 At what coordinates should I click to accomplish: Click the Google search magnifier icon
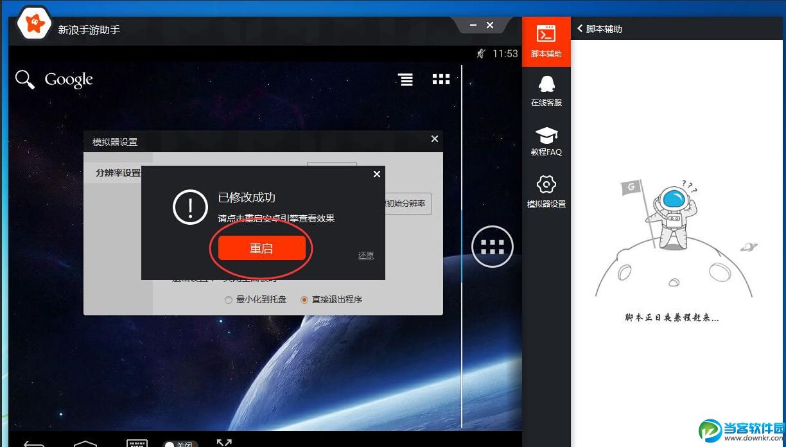pos(24,80)
